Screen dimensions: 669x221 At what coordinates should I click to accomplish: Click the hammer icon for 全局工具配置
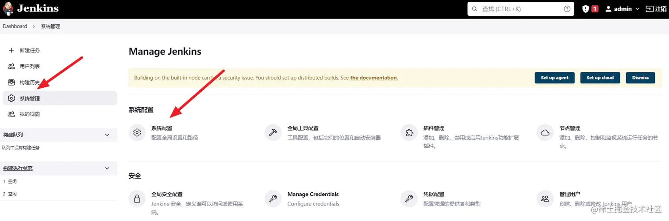click(x=273, y=132)
